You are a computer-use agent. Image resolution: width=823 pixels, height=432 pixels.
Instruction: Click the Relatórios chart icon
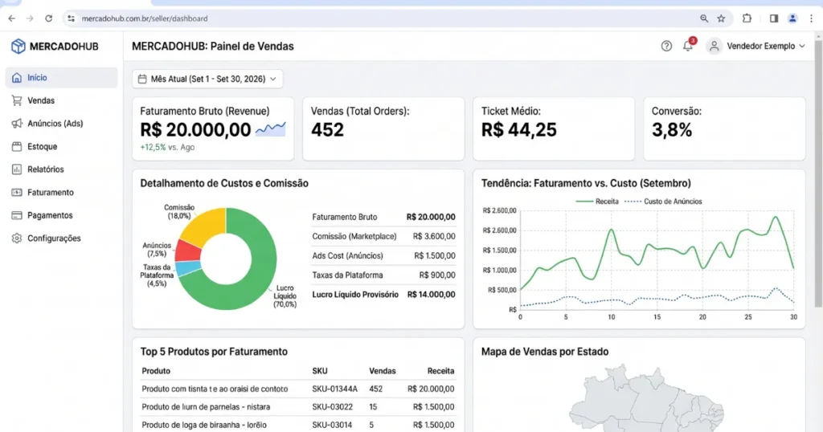coord(17,169)
